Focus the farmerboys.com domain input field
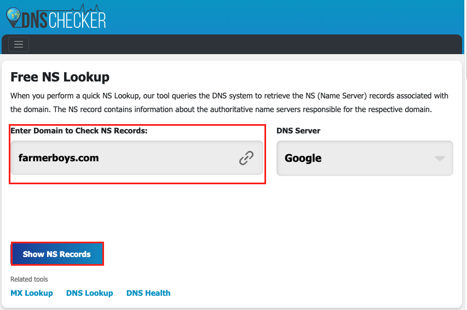This screenshot has height=310, width=467. (137, 158)
